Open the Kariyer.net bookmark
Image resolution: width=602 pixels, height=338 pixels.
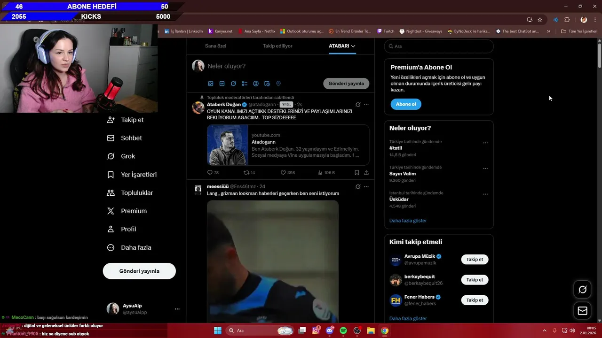[x=220, y=31]
